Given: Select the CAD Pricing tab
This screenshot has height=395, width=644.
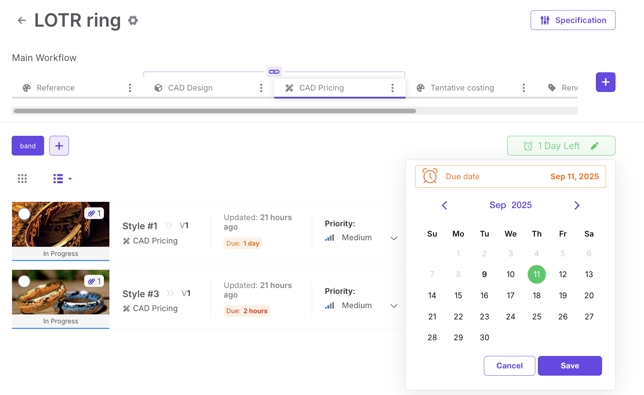Looking at the screenshot, I should pyautogui.click(x=321, y=88).
